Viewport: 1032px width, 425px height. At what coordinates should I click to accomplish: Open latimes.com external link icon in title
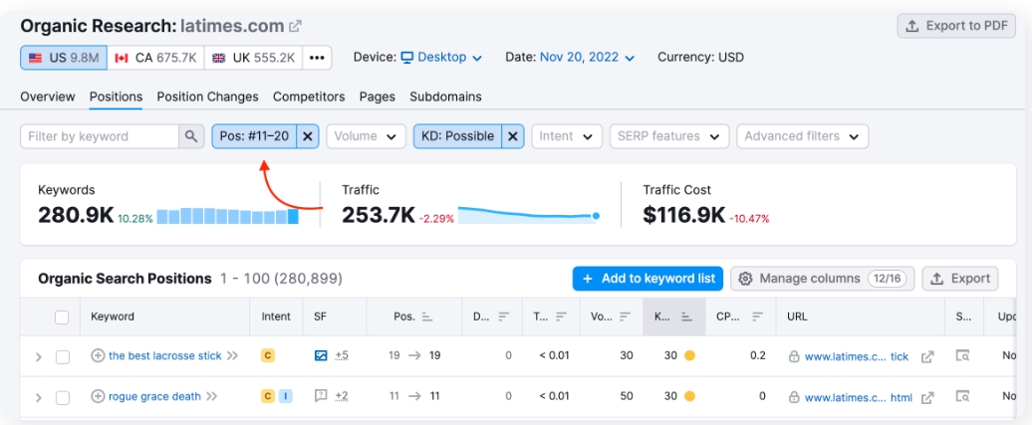[x=296, y=26]
